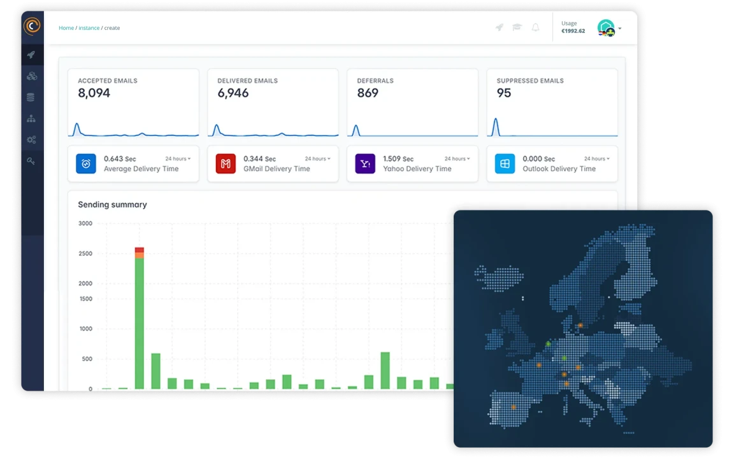Open the notifications bell in the top bar
The height and width of the screenshot is (458, 734).
click(535, 27)
